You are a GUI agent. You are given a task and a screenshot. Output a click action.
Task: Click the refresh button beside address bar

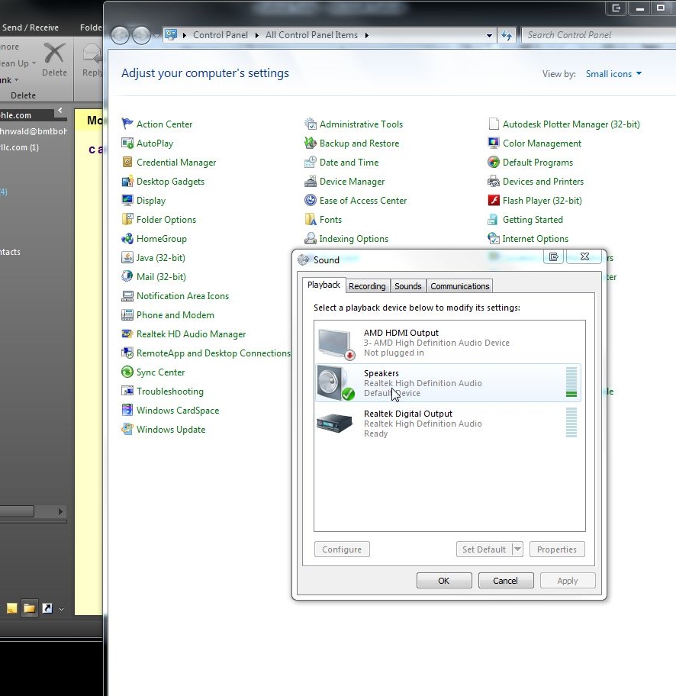pyautogui.click(x=507, y=35)
